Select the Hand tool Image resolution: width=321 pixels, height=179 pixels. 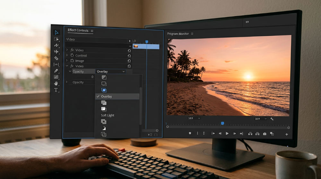pos(56,83)
